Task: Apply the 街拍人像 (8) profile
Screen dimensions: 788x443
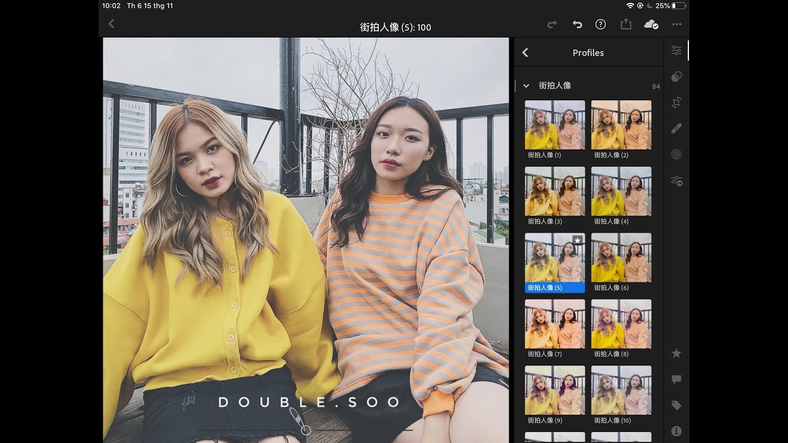Action: click(x=621, y=329)
